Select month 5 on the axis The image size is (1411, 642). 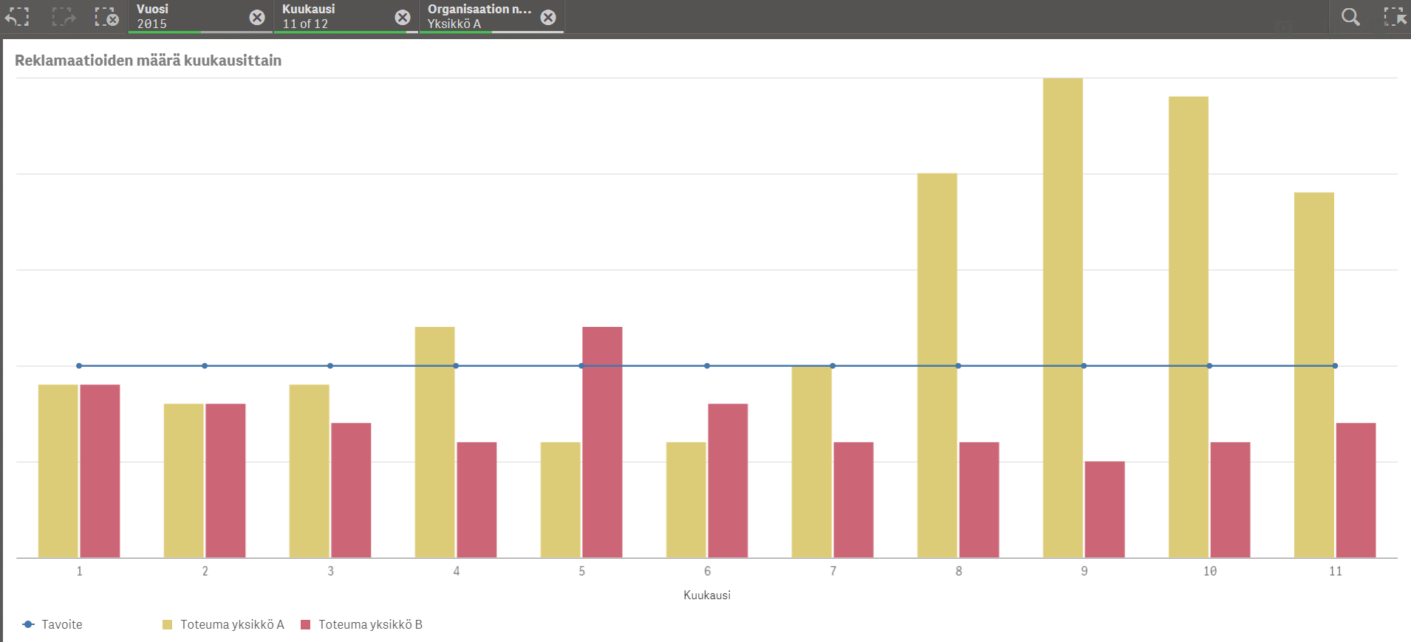(581, 571)
